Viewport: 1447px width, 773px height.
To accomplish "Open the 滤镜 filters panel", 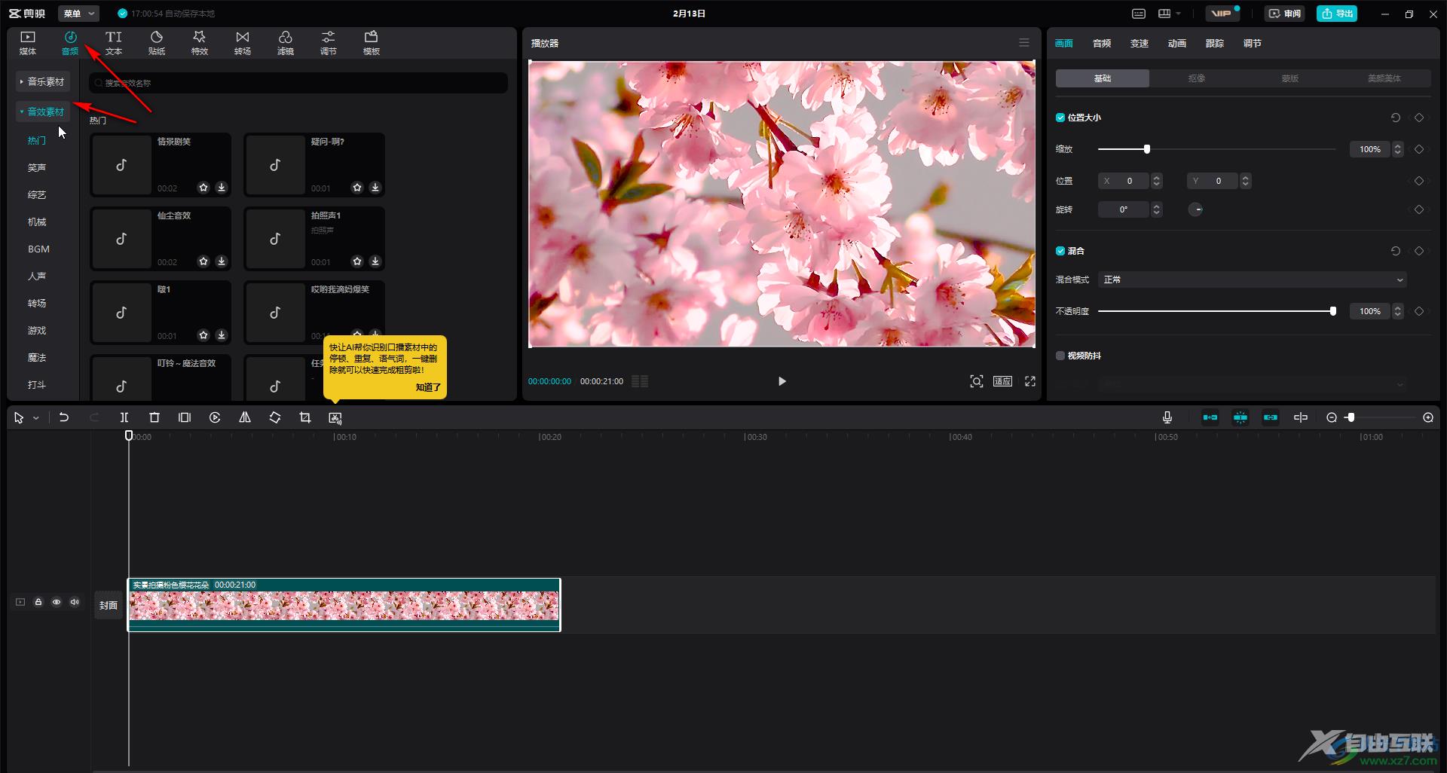I will (x=286, y=43).
